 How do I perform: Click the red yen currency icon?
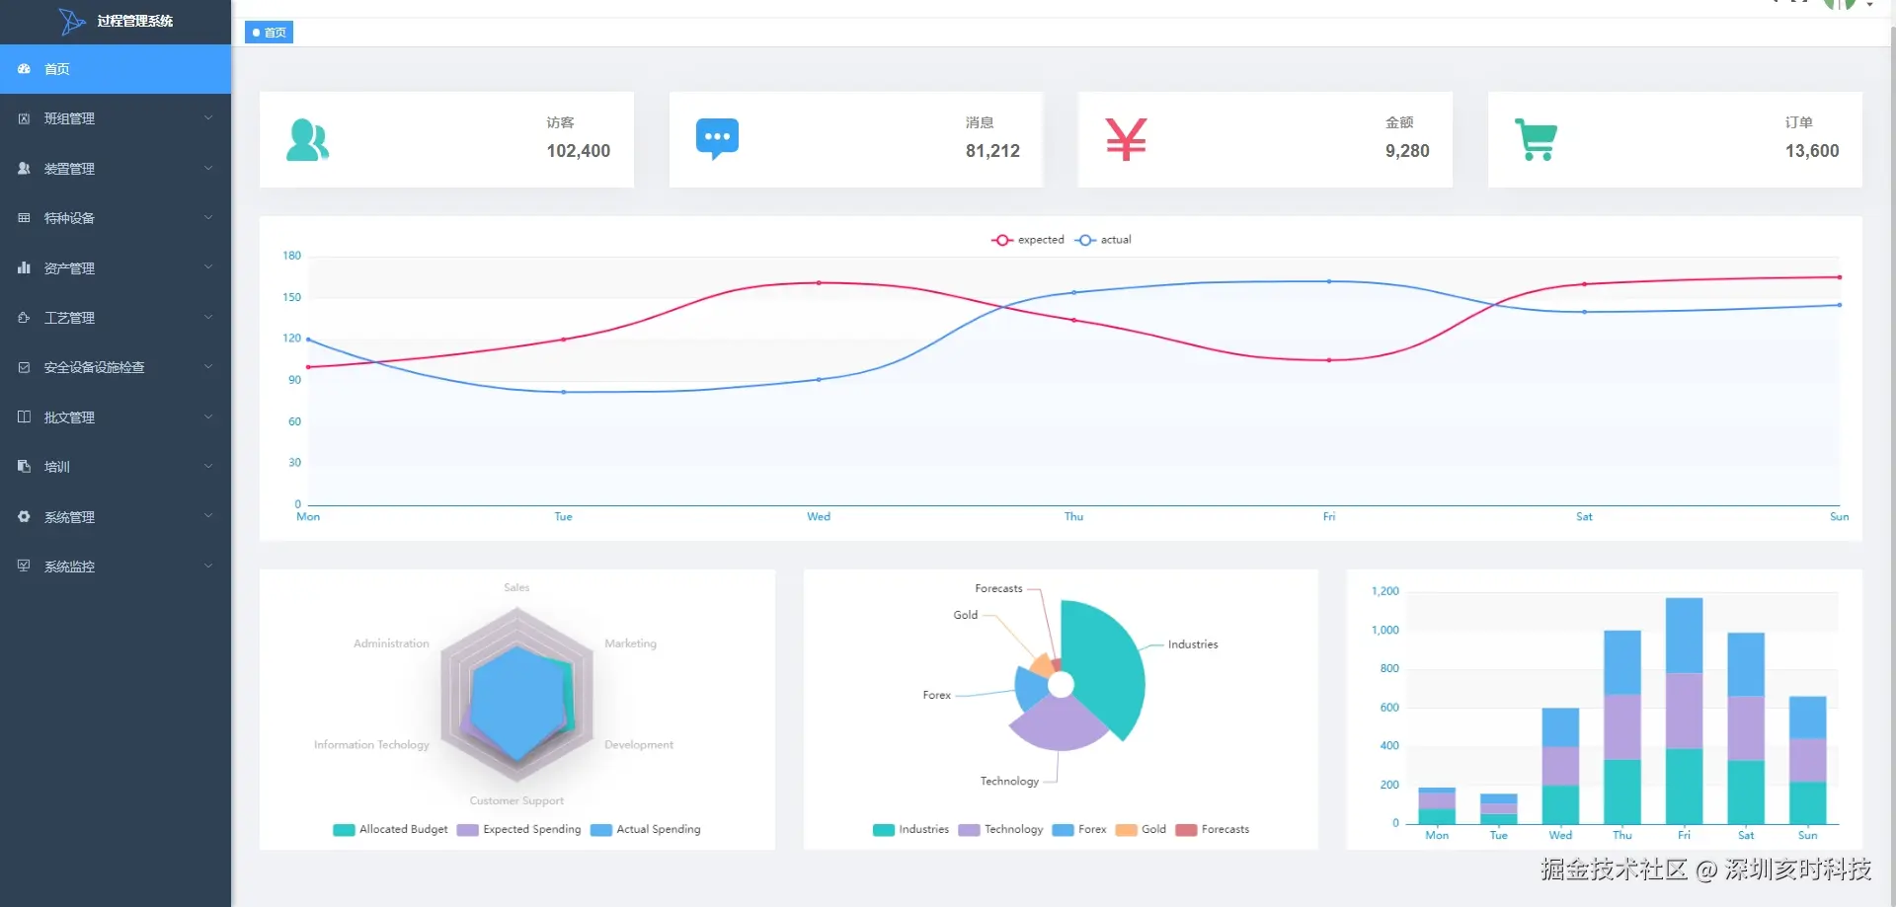1126,139
